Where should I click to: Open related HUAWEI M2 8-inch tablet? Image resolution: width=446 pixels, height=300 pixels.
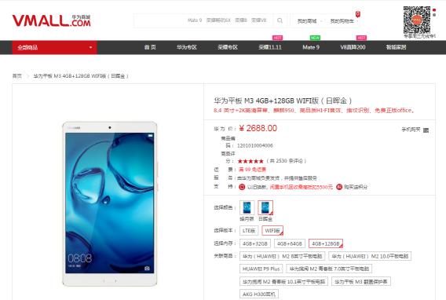coord(282,256)
